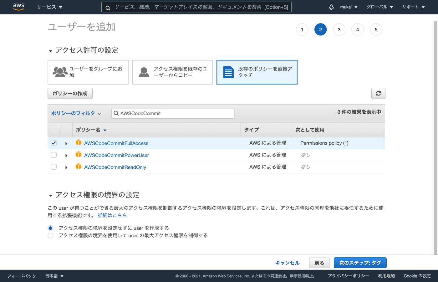Open the 詳細はこちら link

coord(112,215)
